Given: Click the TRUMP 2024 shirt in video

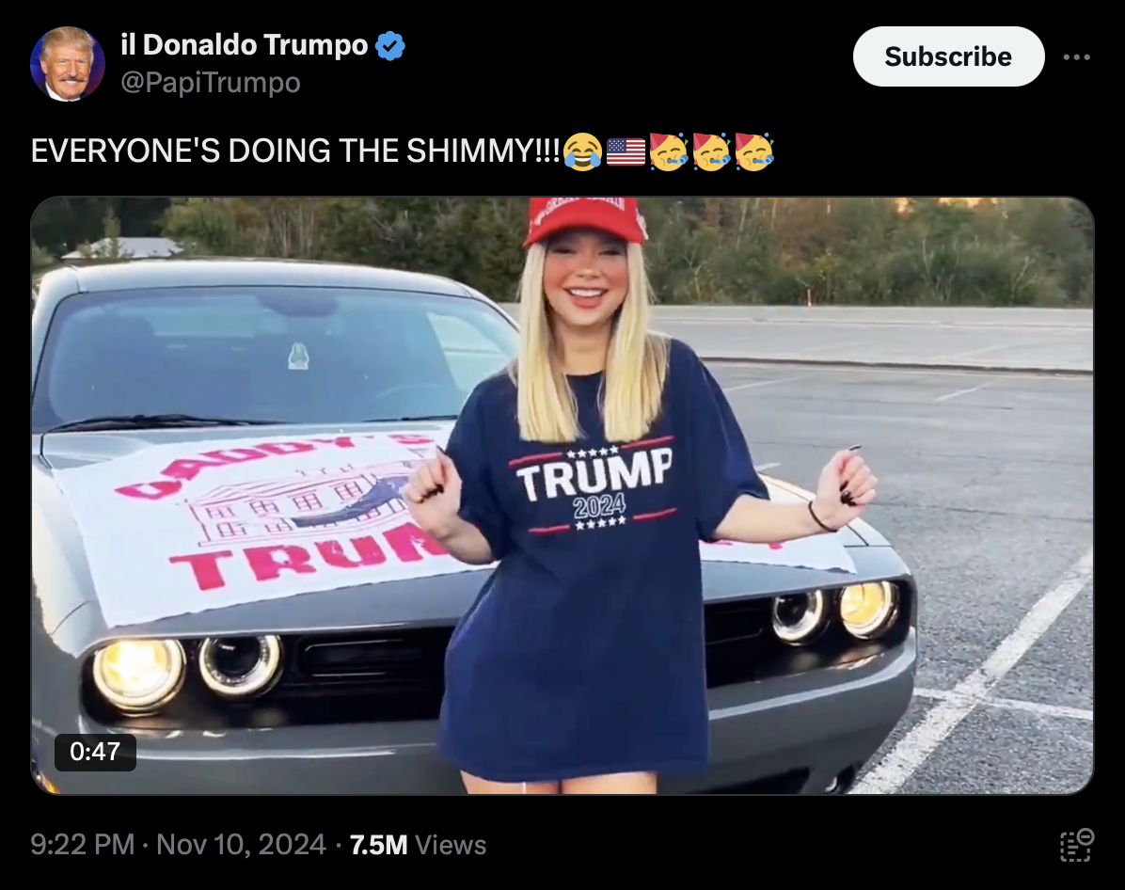Looking at the screenshot, I should click(595, 560).
